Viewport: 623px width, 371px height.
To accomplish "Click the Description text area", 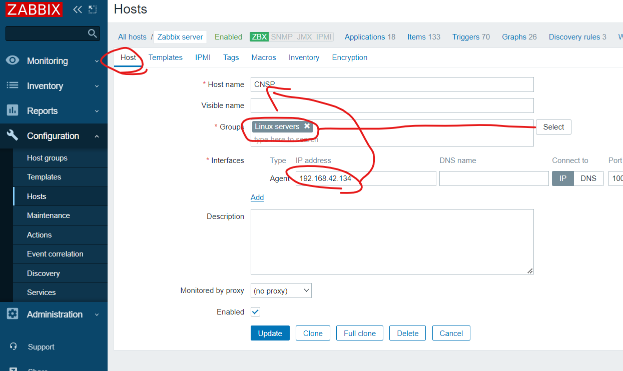I will coord(392,242).
